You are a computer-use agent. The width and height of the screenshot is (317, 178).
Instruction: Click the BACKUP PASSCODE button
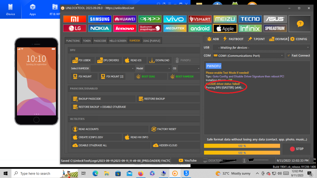coord(103,99)
